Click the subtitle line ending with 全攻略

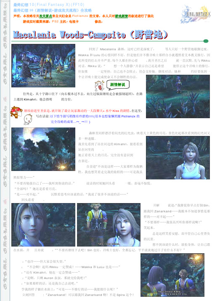(53, 11)
